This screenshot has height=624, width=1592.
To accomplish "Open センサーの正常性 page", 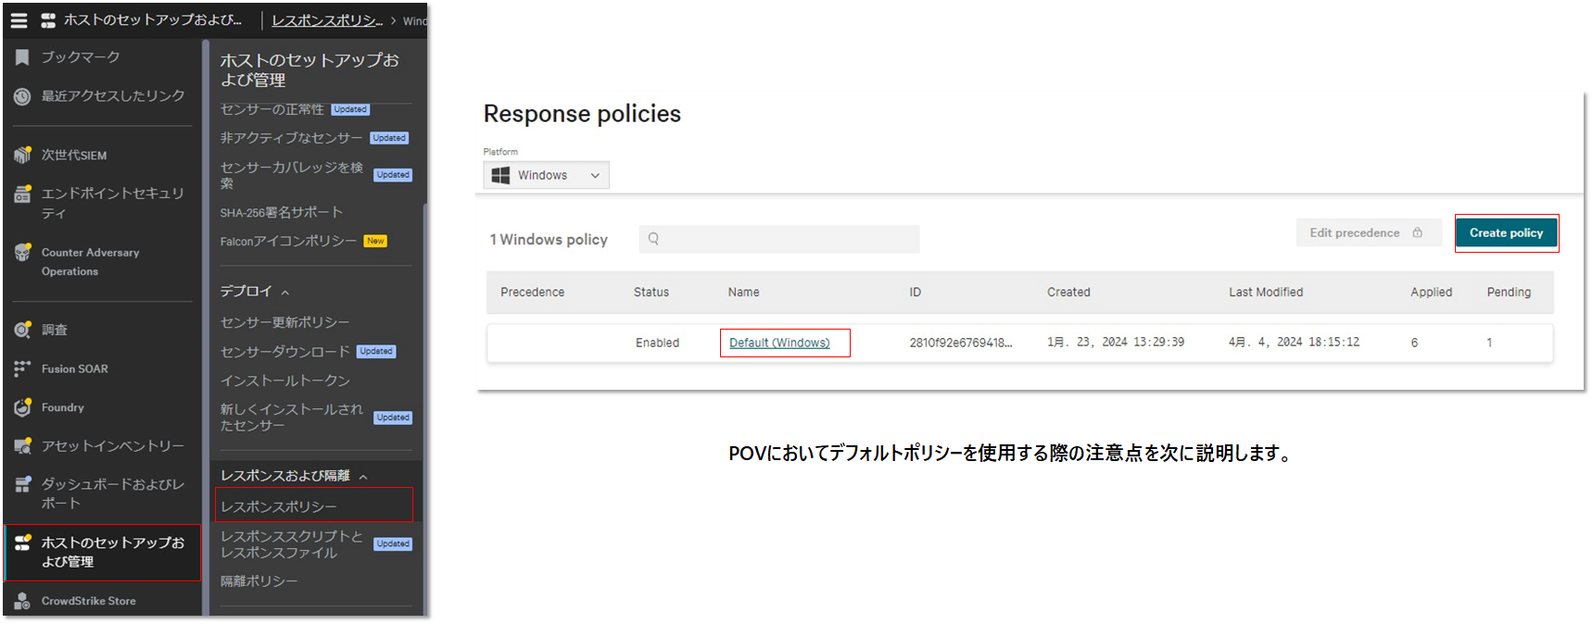I will [272, 109].
